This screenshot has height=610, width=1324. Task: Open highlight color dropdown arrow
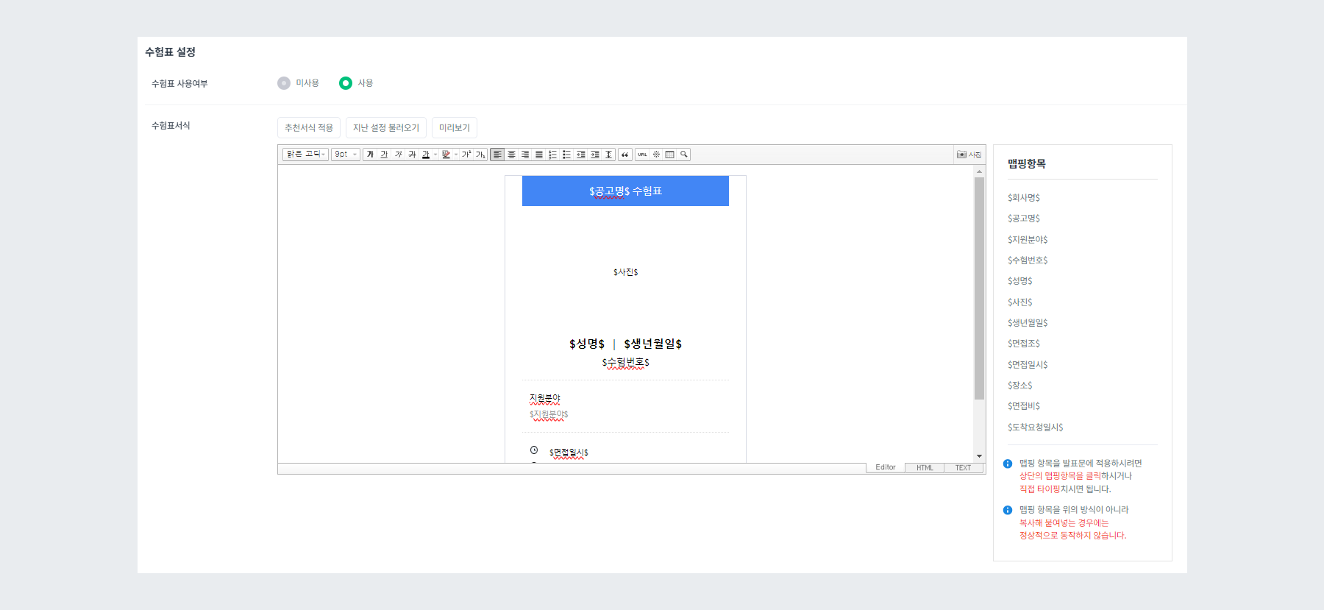coord(456,155)
